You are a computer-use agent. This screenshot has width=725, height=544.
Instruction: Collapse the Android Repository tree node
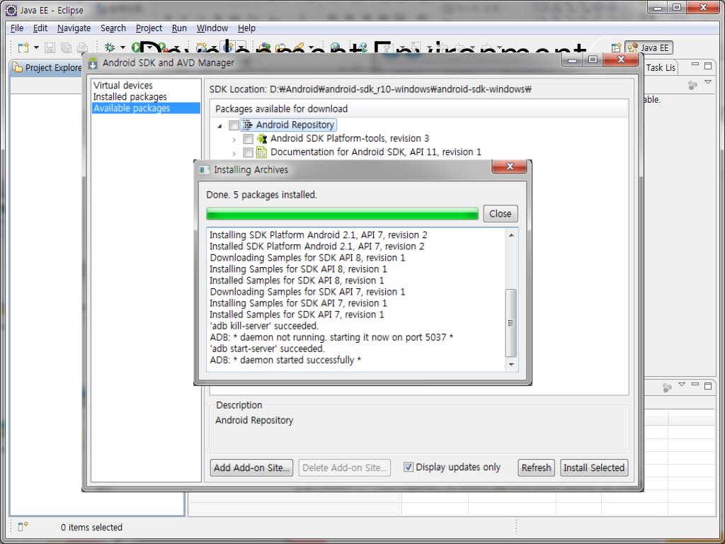[x=219, y=125]
